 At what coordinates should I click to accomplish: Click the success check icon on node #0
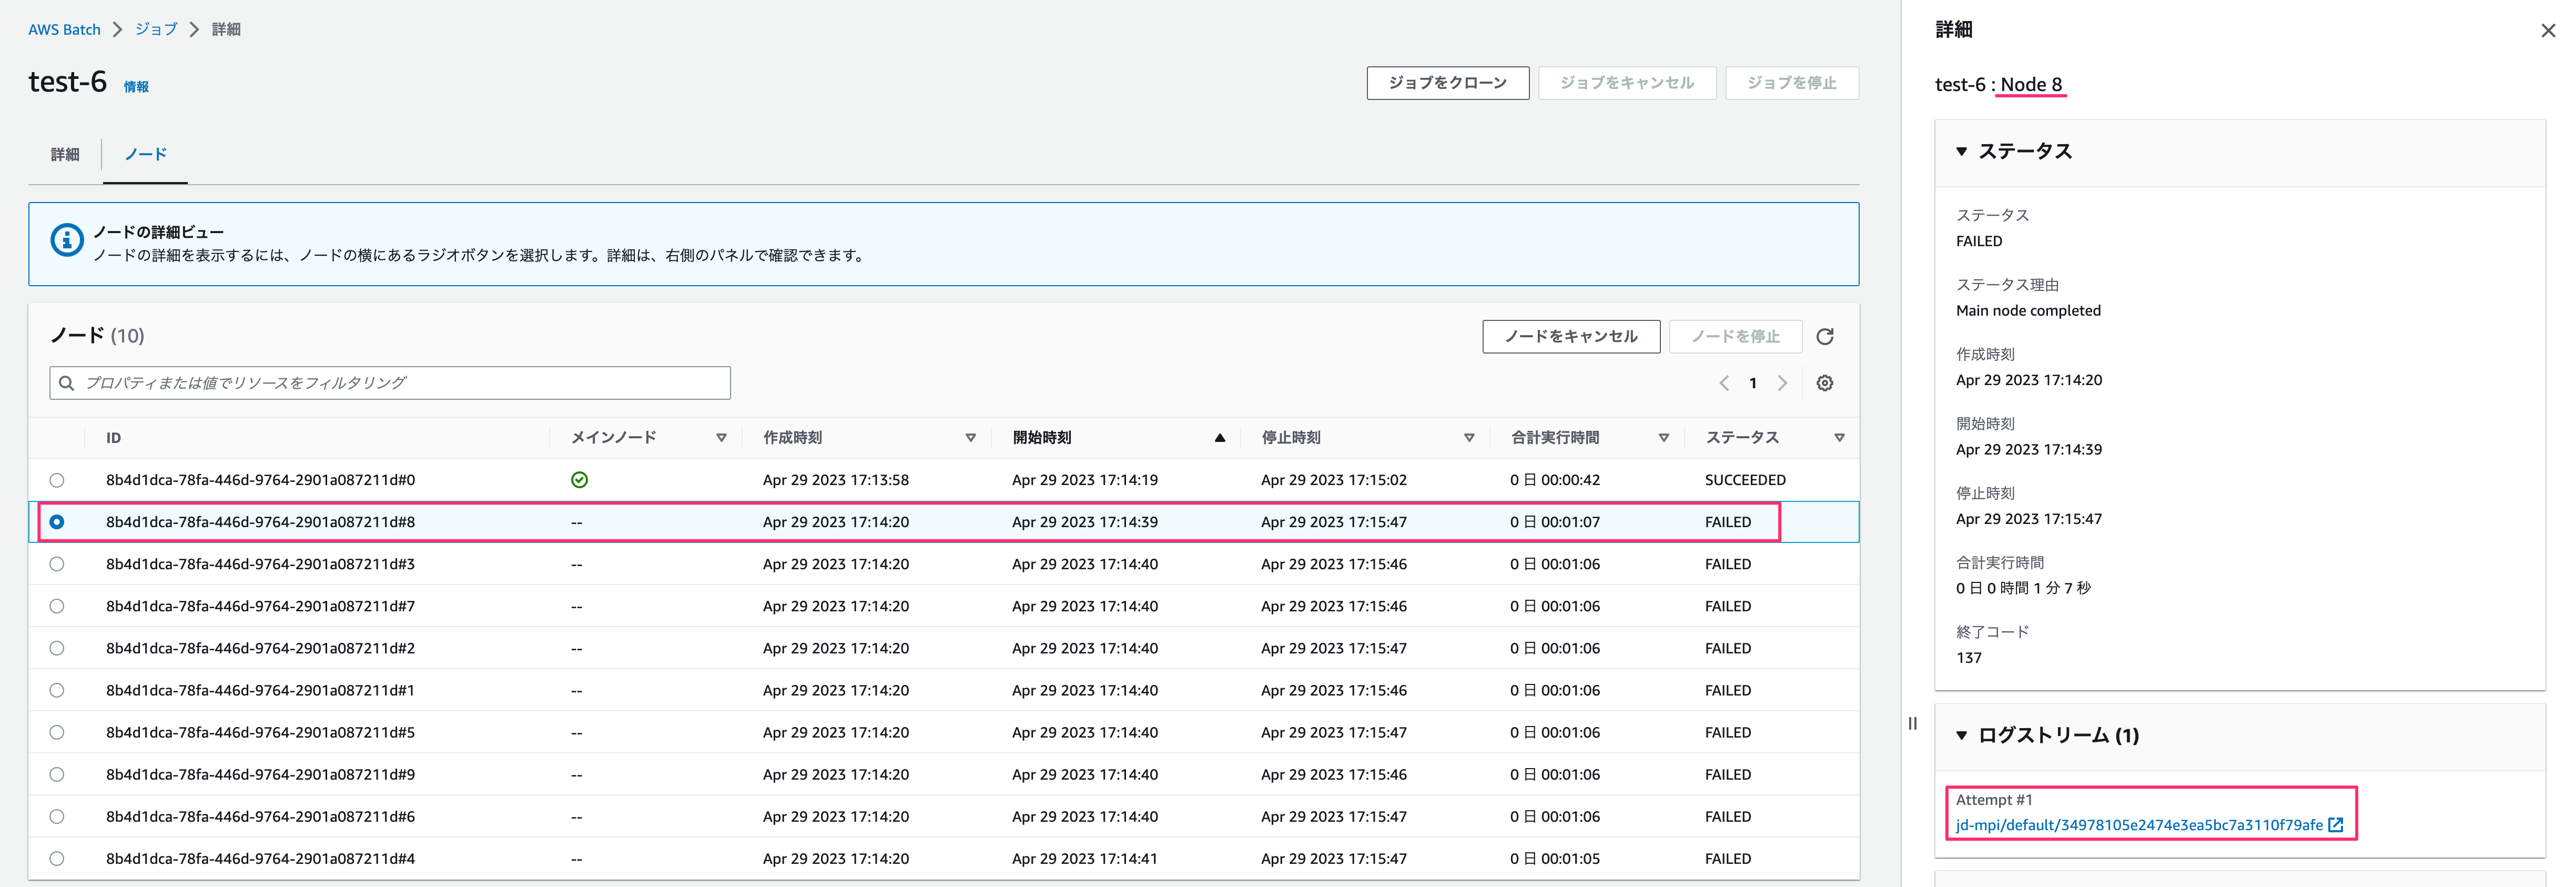tap(579, 479)
